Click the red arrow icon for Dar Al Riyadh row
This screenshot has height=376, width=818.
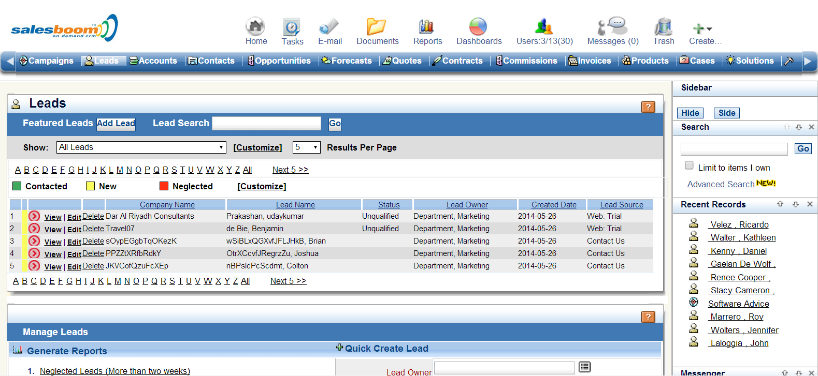click(x=34, y=216)
